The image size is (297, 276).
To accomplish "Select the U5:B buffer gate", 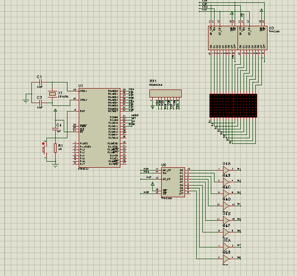I will (226, 259).
